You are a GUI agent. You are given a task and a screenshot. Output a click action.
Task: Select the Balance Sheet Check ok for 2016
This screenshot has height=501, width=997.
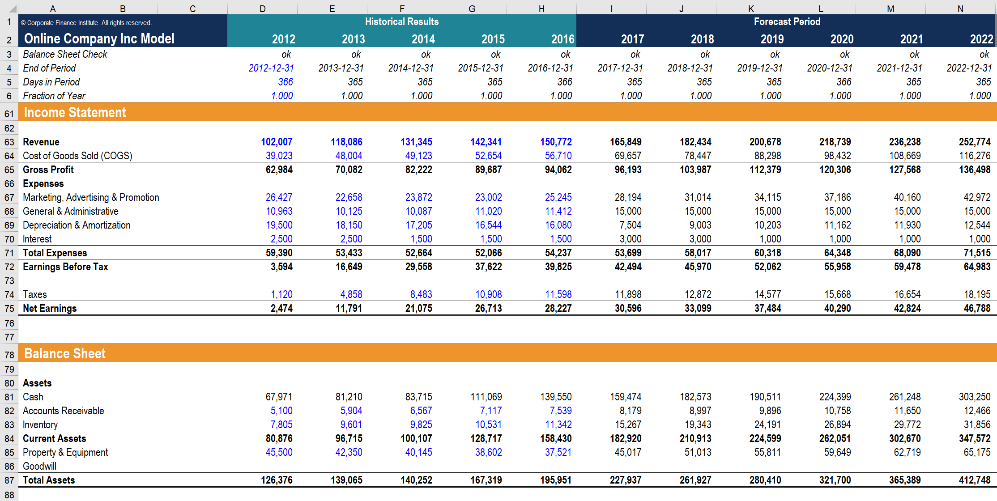click(565, 54)
